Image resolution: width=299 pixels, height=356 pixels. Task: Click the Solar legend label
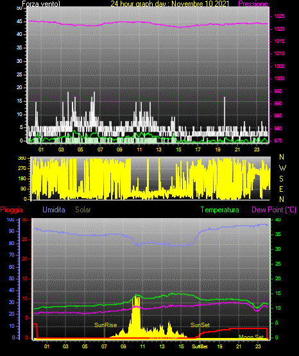83,209
